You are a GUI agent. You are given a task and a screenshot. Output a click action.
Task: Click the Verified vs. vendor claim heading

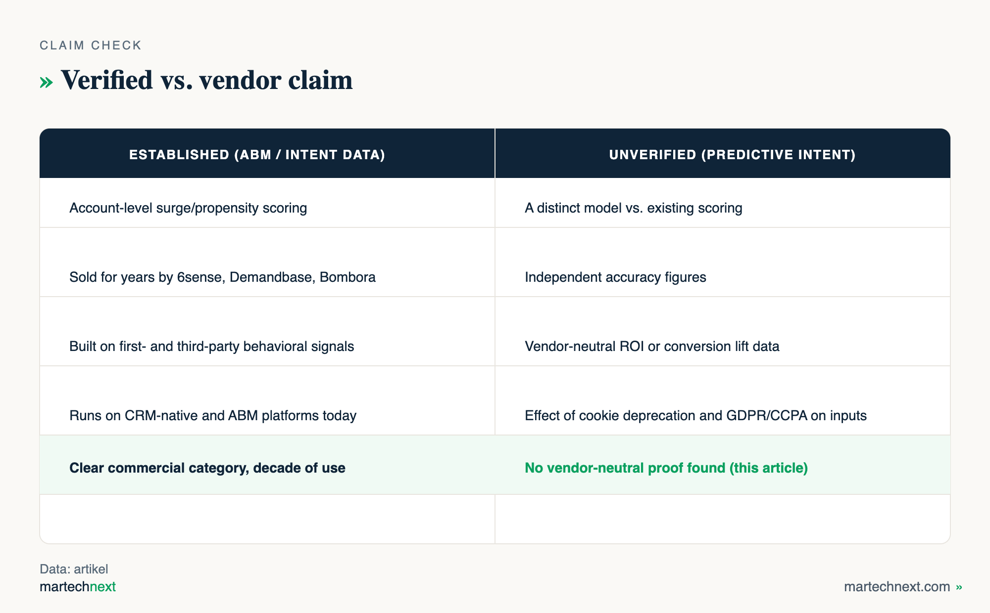click(x=207, y=80)
